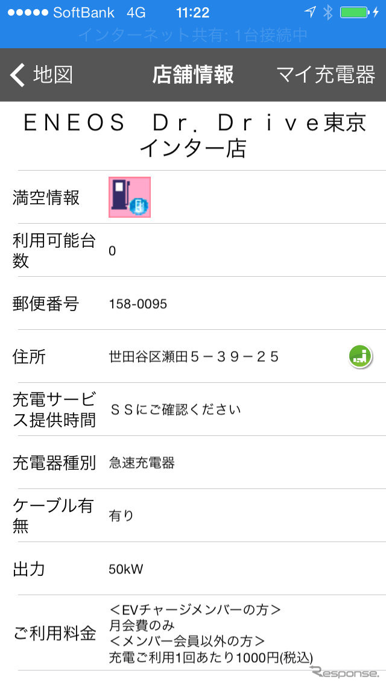Tap the 店舗情報 header title
Screen dimensions: 386x685
[x=193, y=75]
